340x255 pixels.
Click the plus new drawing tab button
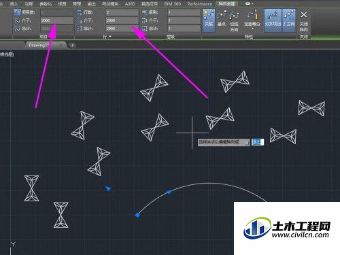tap(72, 46)
